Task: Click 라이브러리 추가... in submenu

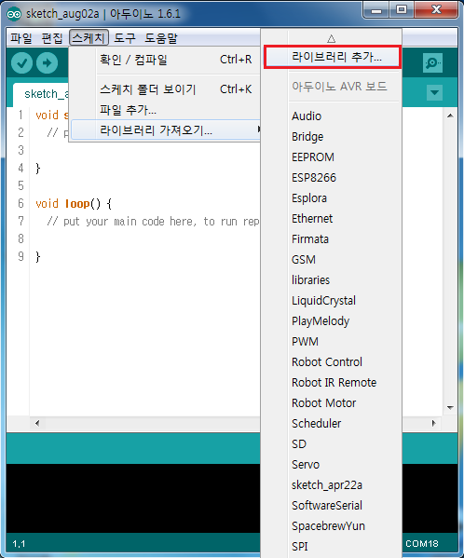Action: click(333, 57)
